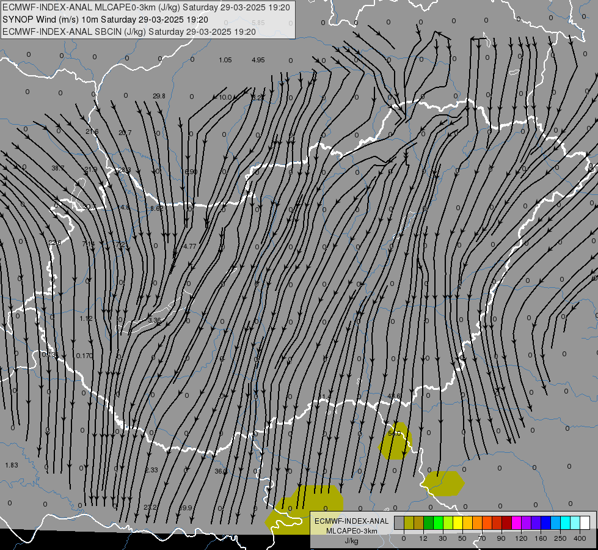Click the legend scale label 250

pos(560,538)
